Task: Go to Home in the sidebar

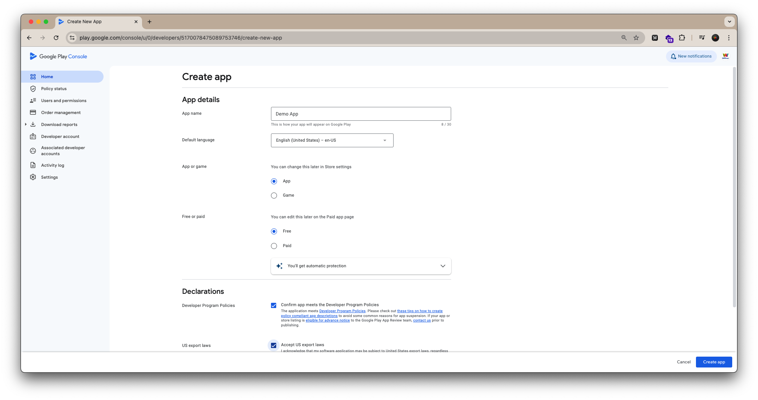Action: (62, 77)
